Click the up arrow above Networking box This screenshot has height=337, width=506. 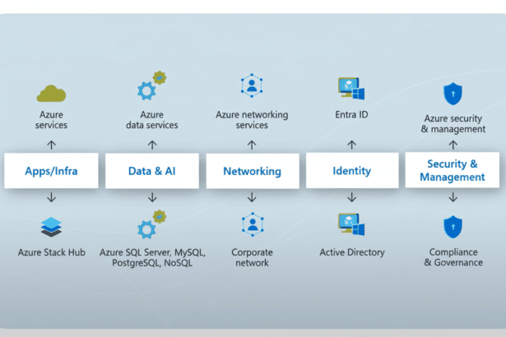252,145
